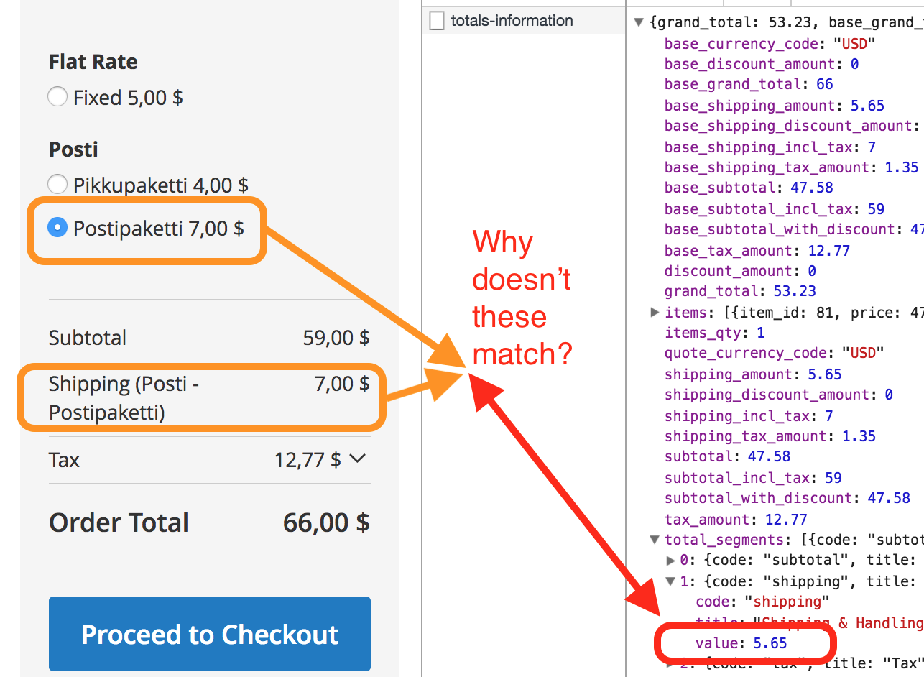Screen dimensions: 924x677
Task: Click the shipping_amount: 5.65 line
Action: point(753,374)
